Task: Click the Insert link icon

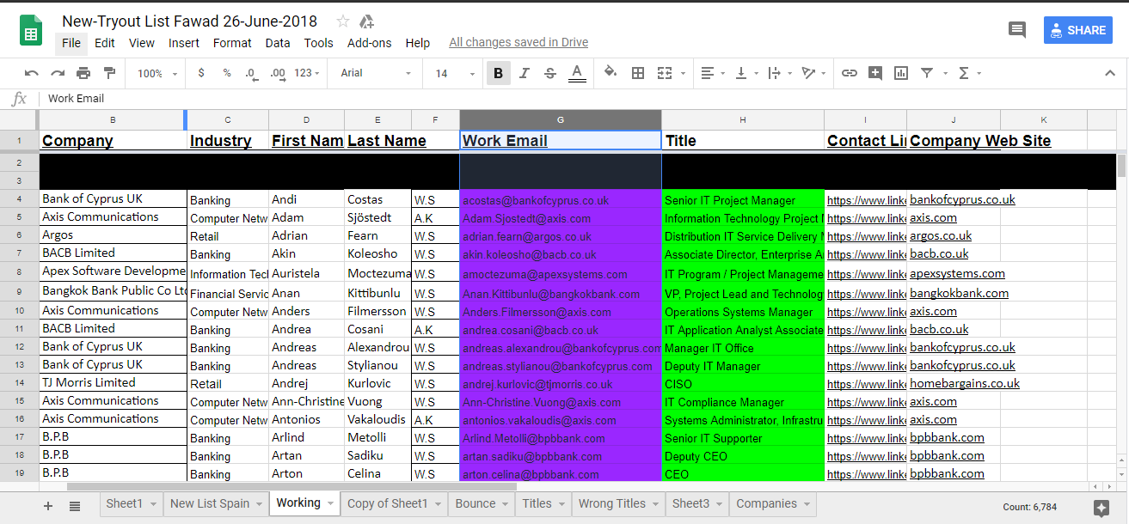Action: 850,73
